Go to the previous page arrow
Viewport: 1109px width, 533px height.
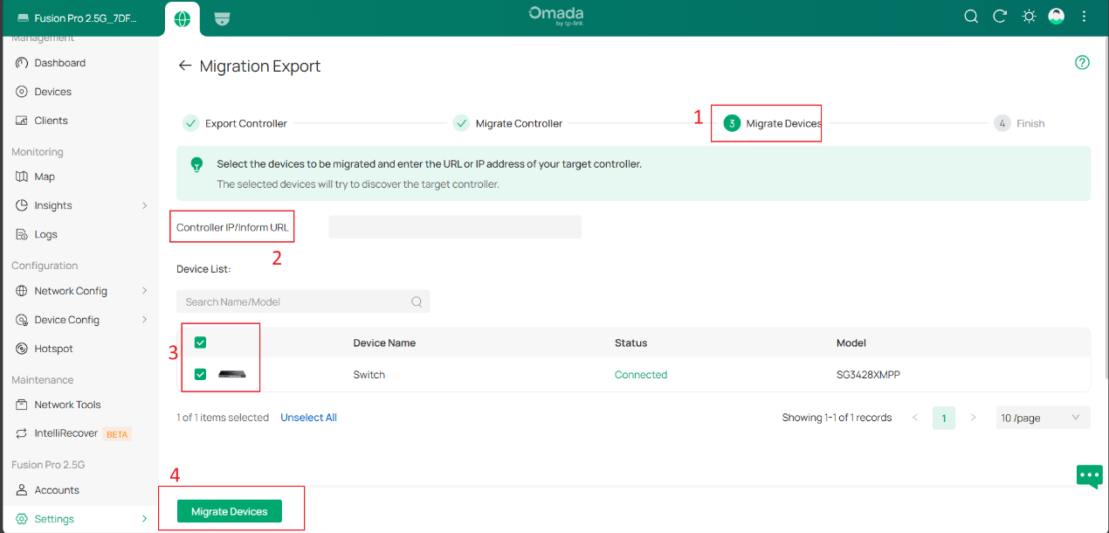[915, 418]
